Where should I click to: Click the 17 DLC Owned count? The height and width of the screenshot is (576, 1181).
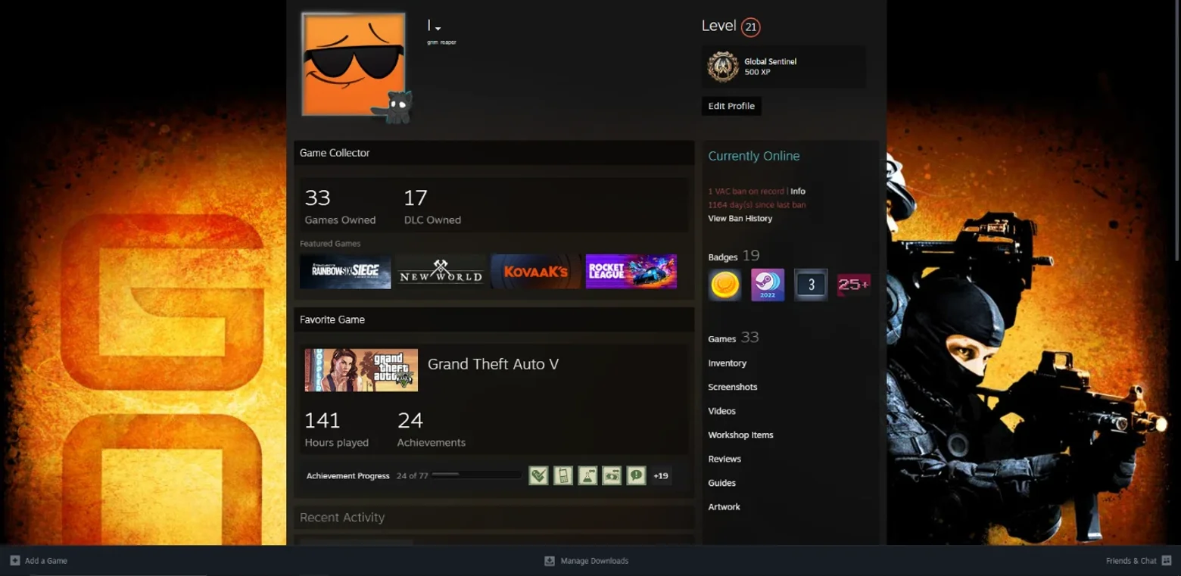432,207
